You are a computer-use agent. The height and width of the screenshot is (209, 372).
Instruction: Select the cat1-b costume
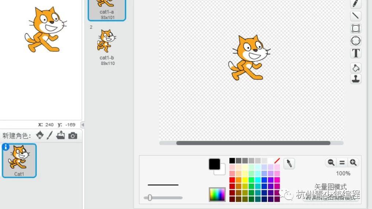coord(107,47)
